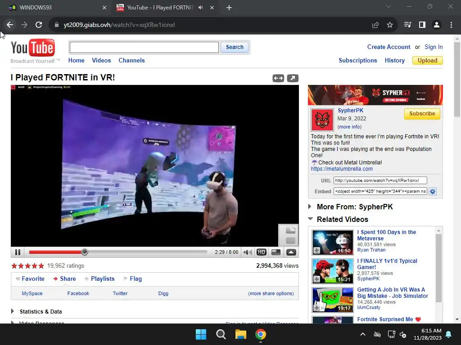Select the video URL field
The image size is (461, 345).
380,181
